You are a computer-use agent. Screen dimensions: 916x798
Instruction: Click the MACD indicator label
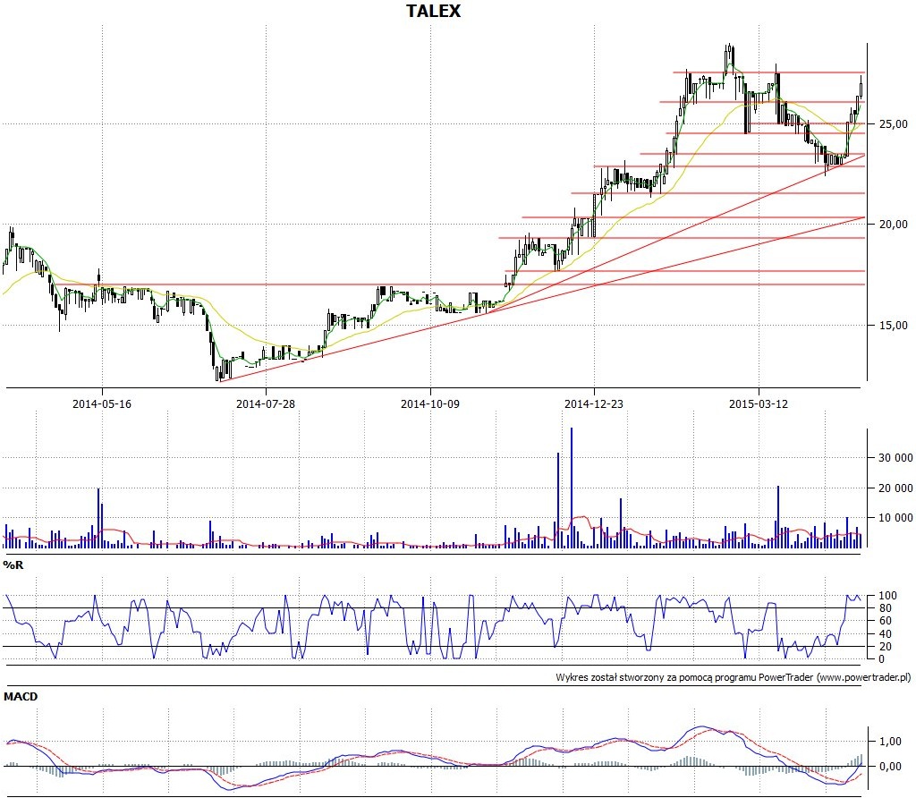[21, 696]
